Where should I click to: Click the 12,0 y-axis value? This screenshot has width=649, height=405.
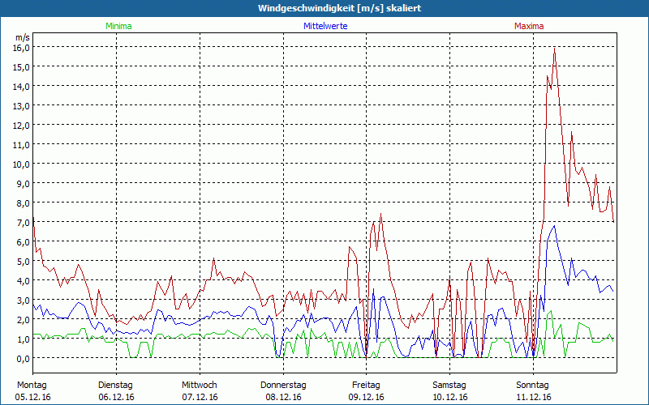22,126
